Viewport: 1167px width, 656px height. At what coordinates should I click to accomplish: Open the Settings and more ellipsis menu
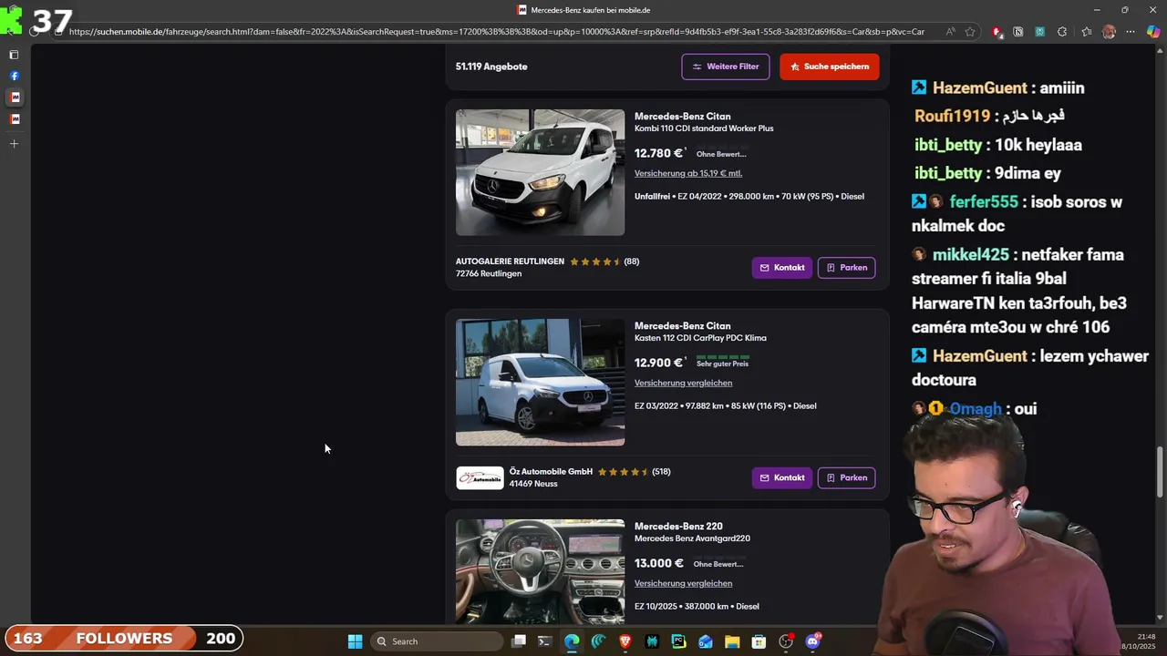pos(1131,32)
